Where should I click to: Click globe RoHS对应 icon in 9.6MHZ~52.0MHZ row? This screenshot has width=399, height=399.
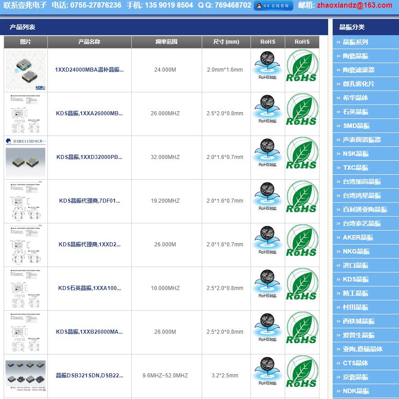tap(267, 372)
